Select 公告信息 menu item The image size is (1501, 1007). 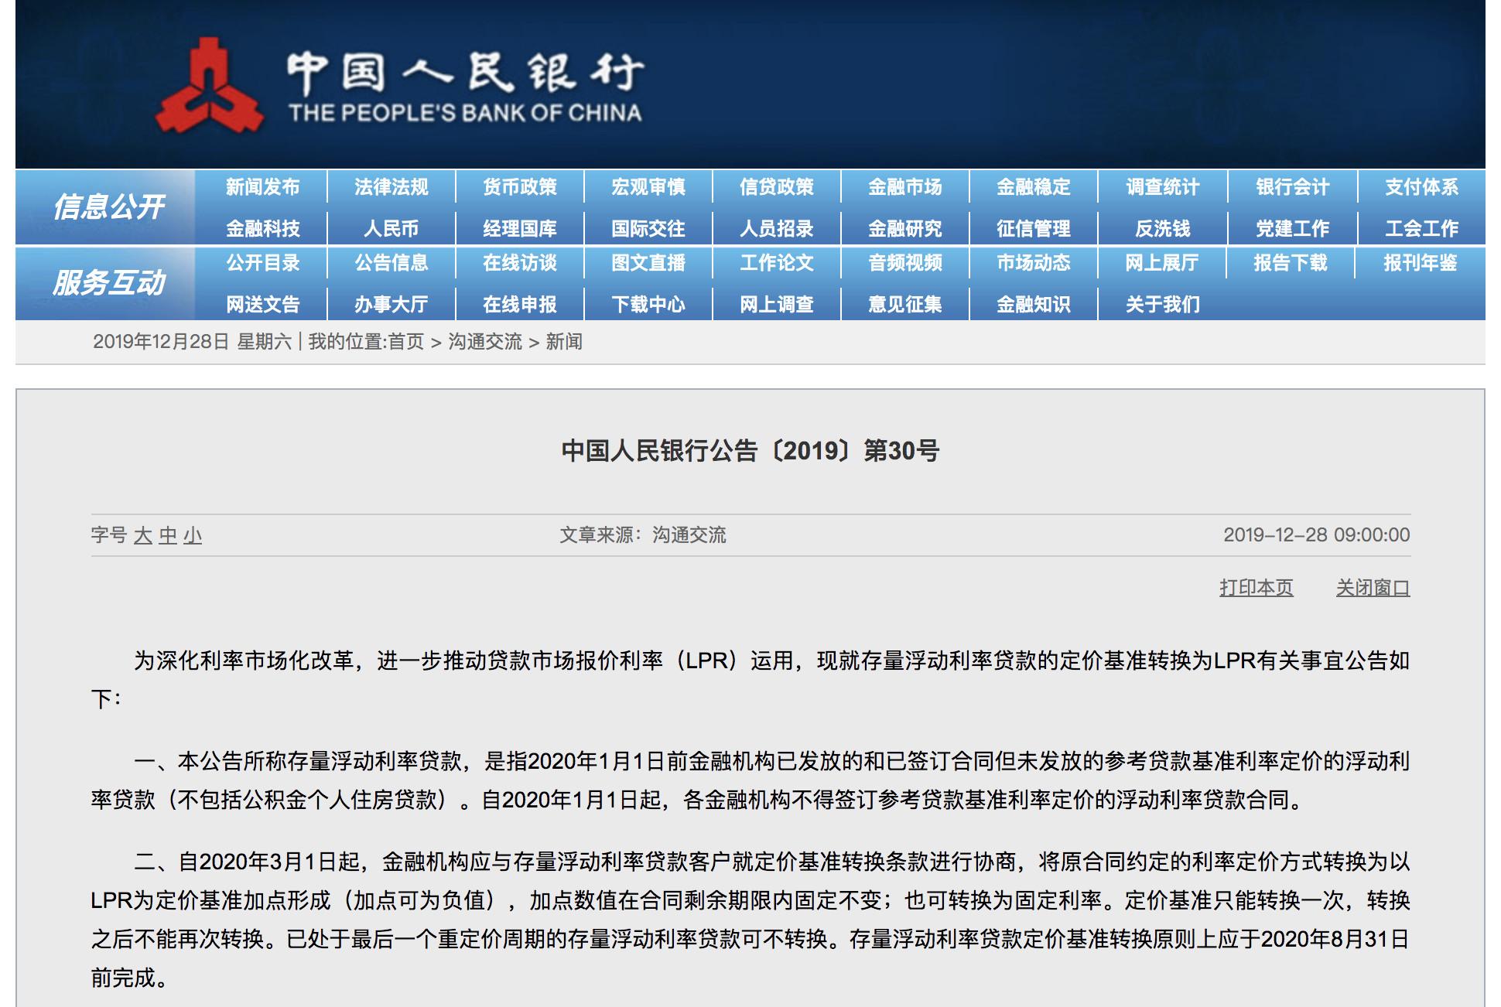[x=391, y=263]
